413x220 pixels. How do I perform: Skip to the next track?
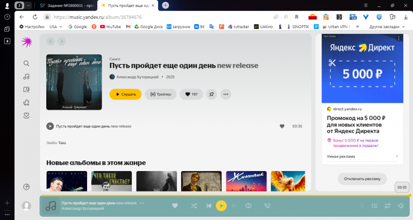pyautogui.click(x=234, y=206)
